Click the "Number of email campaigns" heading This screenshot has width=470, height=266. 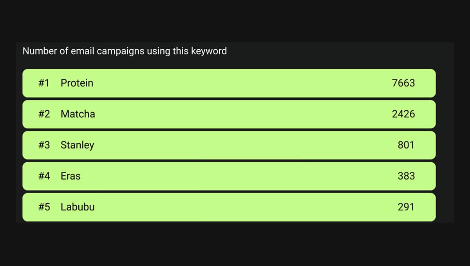[x=125, y=51]
